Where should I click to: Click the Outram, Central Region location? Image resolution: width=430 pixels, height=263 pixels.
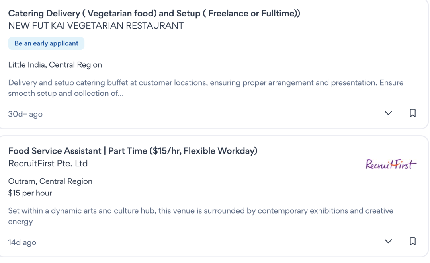[x=50, y=181]
